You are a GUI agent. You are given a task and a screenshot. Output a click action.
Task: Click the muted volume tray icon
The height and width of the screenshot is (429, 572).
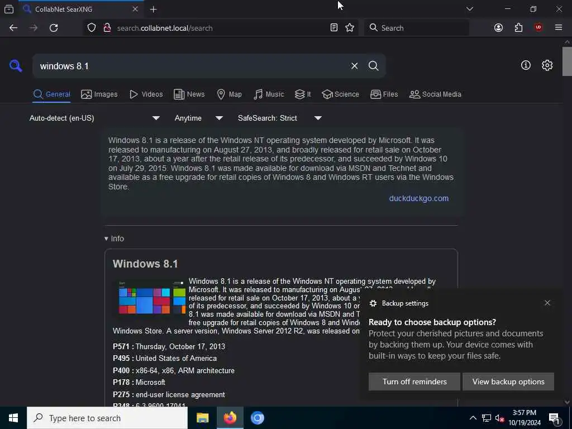coord(500,418)
